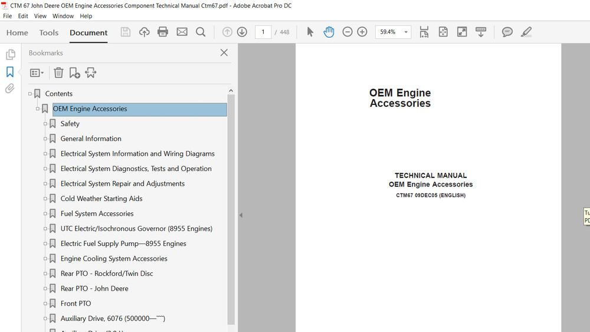Open Engine Cooling System Accessories bookmark
The width and height of the screenshot is (590, 332).
(114, 259)
